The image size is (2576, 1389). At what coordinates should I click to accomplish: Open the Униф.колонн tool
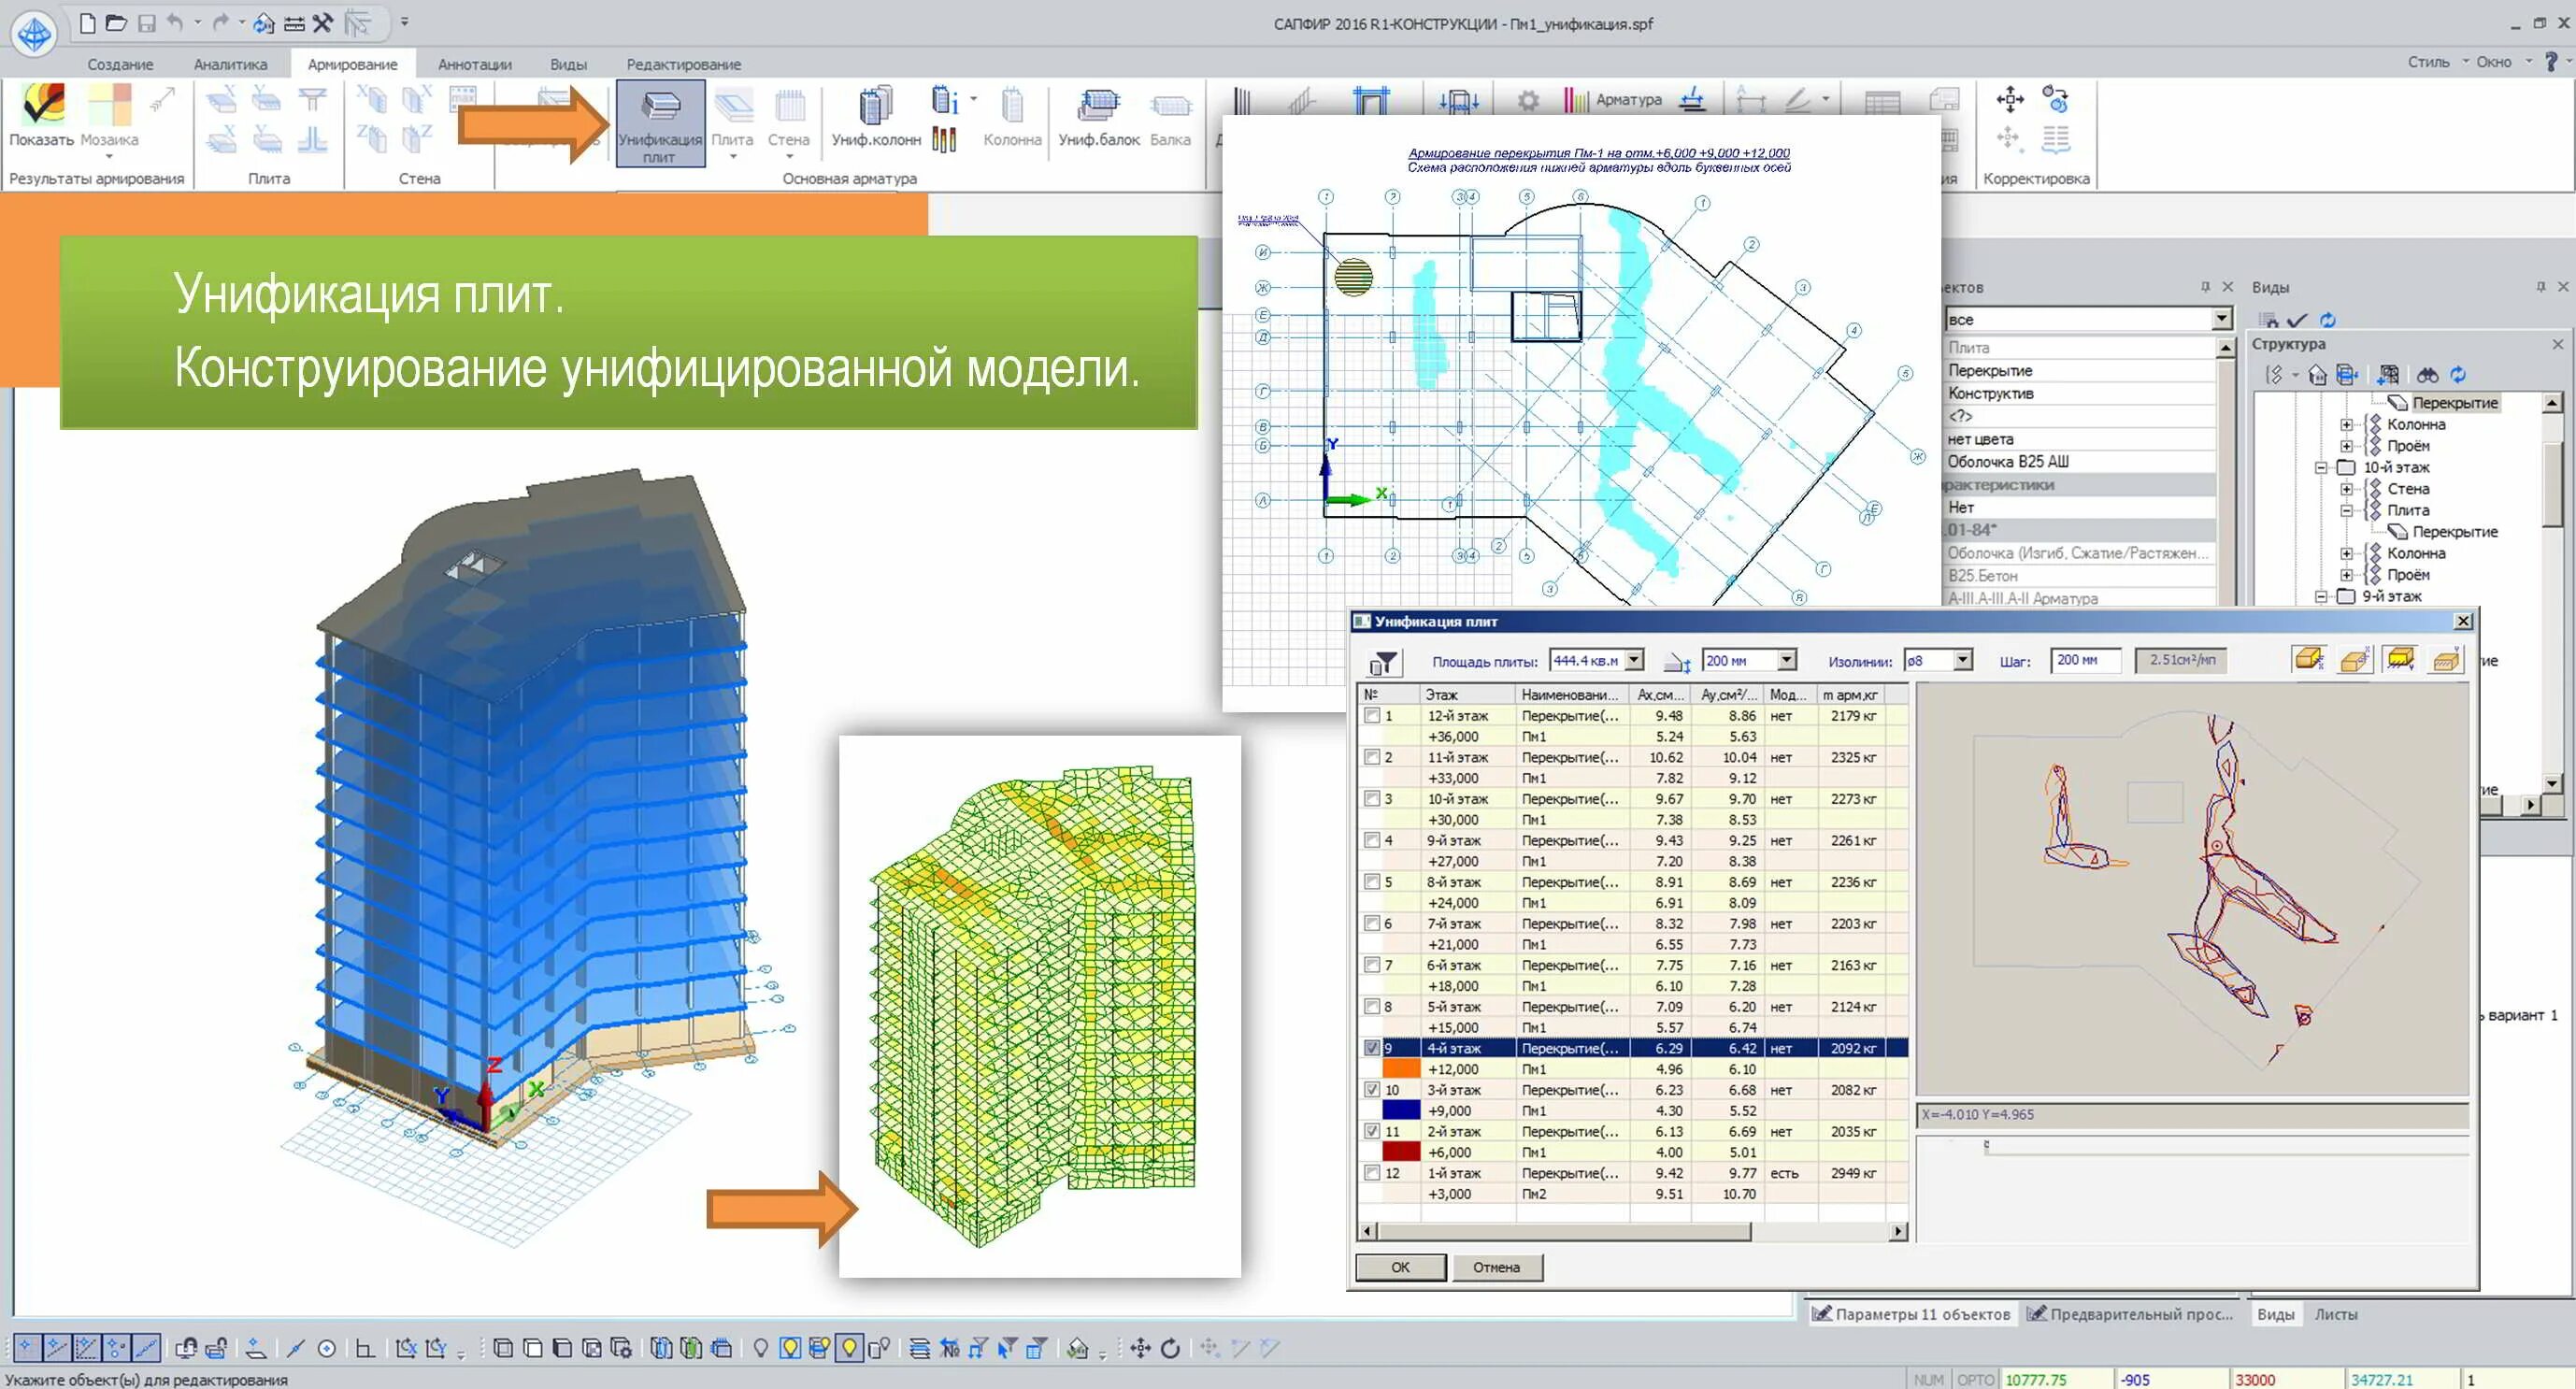coord(875,118)
